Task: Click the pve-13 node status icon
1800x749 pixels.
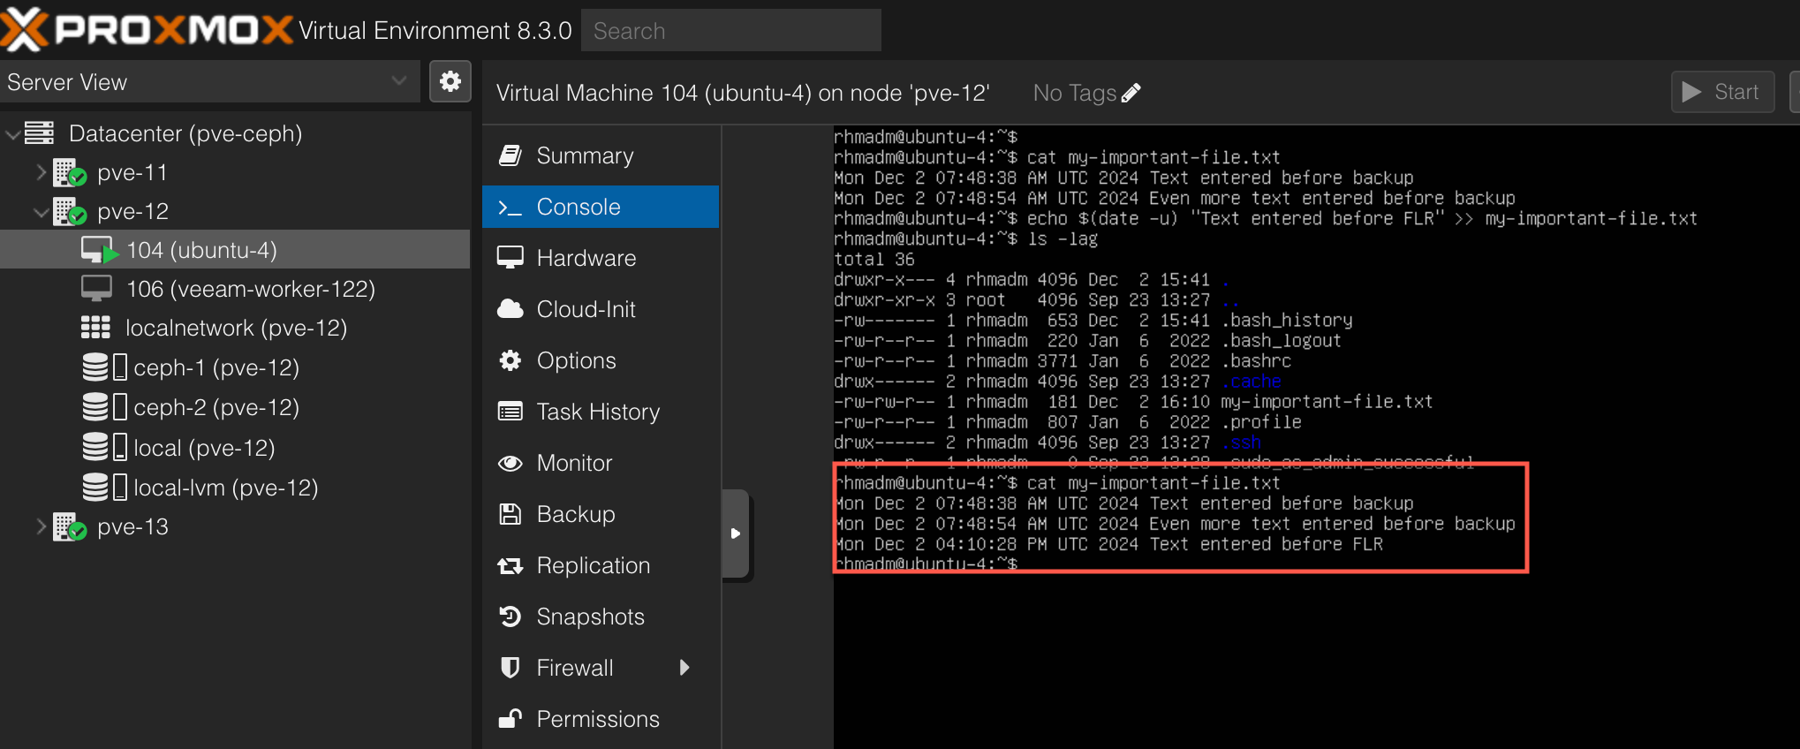Action: coord(69,527)
